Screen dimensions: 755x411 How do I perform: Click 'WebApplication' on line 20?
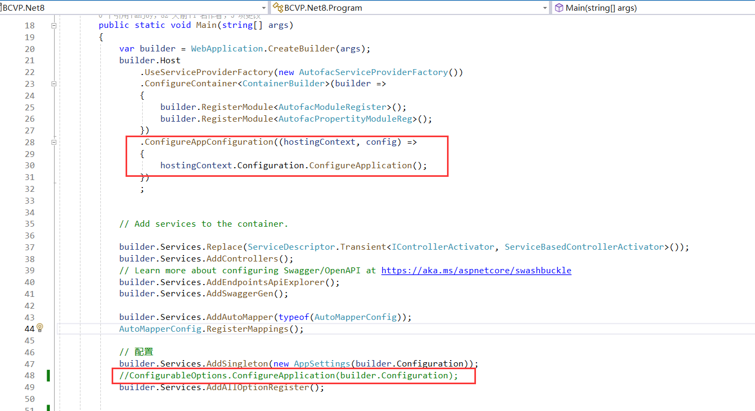pos(227,48)
